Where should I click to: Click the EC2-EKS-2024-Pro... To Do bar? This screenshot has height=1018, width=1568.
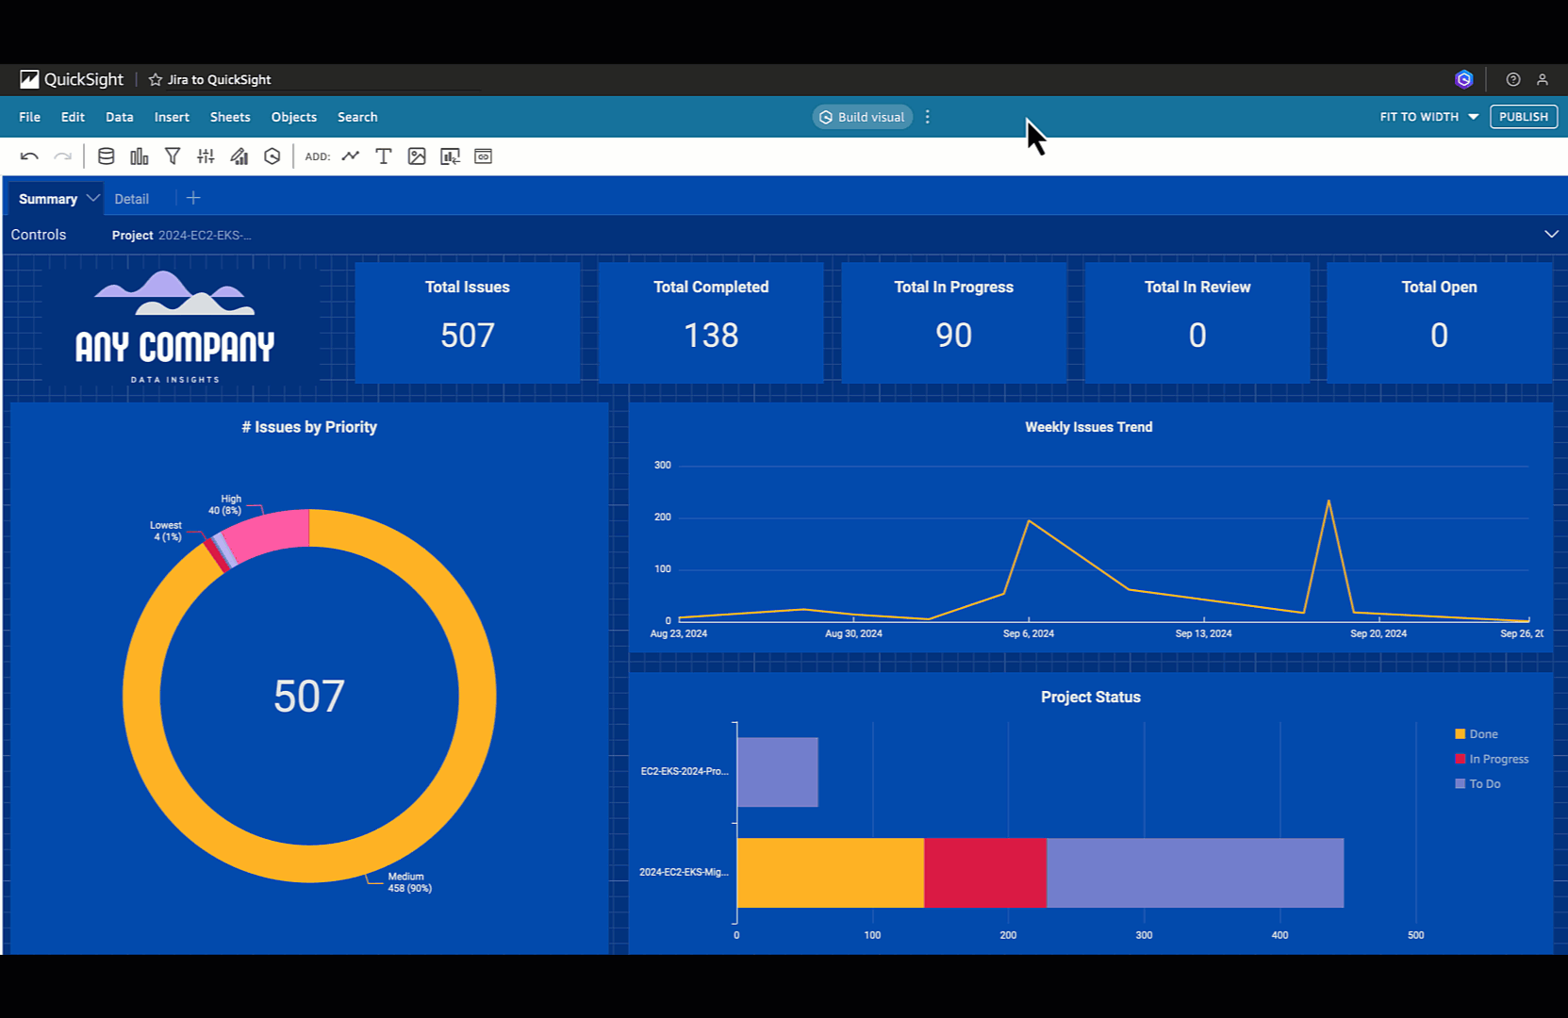[x=778, y=772]
